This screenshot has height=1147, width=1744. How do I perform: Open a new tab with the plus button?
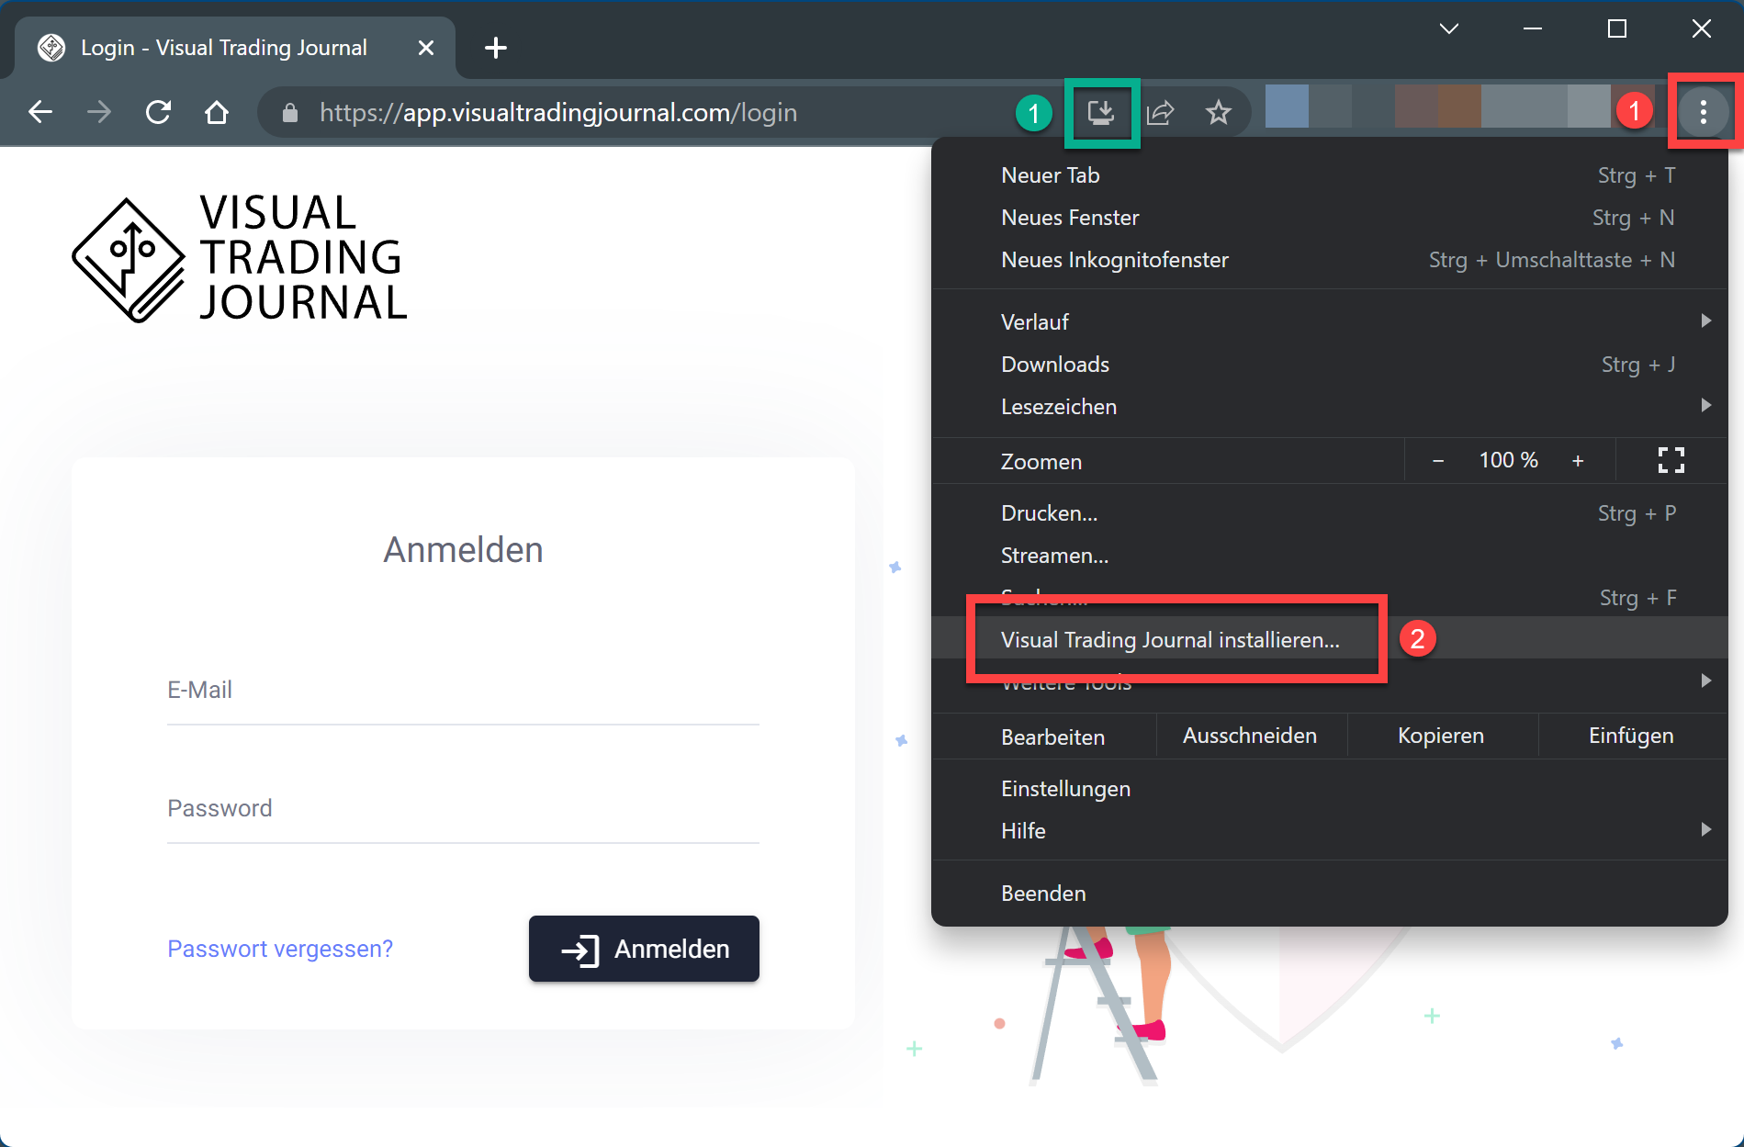[x=496, y=48]
